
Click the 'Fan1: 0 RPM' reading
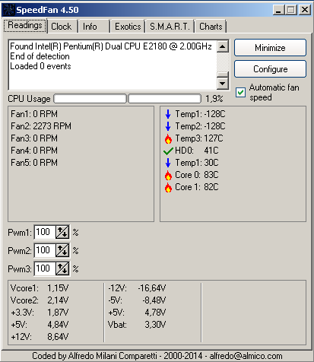(x=34, y=114)
